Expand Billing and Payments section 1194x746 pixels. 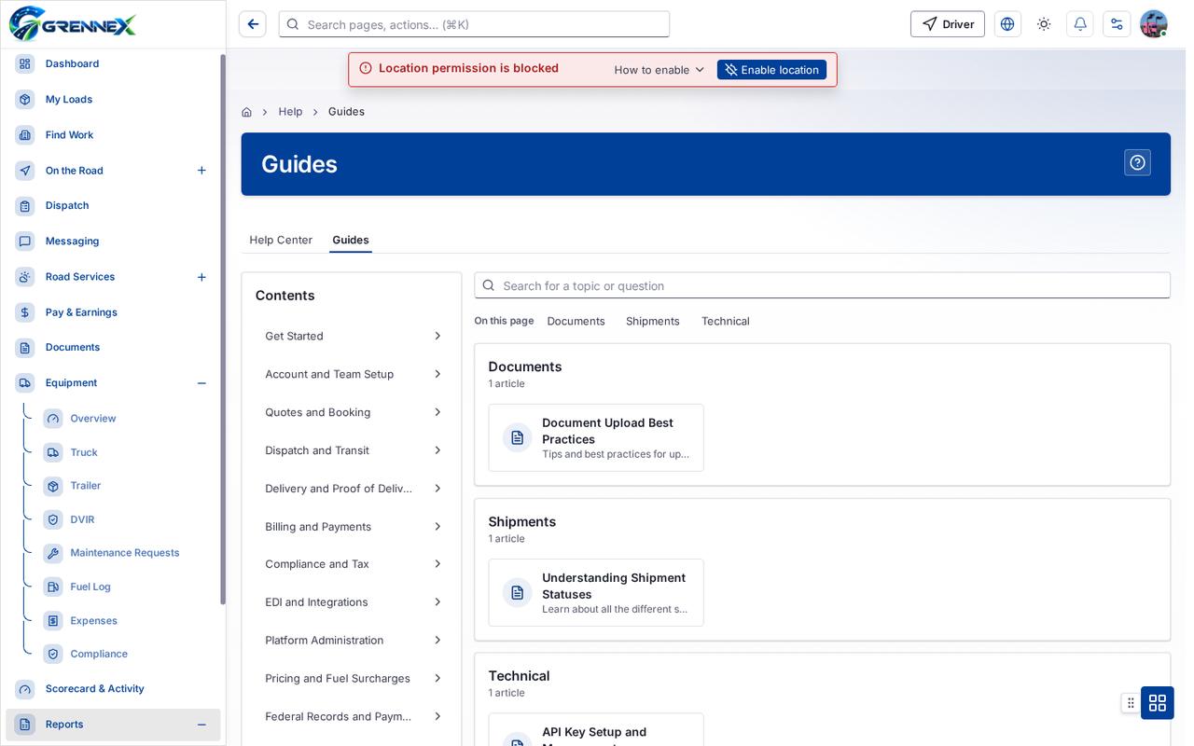point(352,527)
